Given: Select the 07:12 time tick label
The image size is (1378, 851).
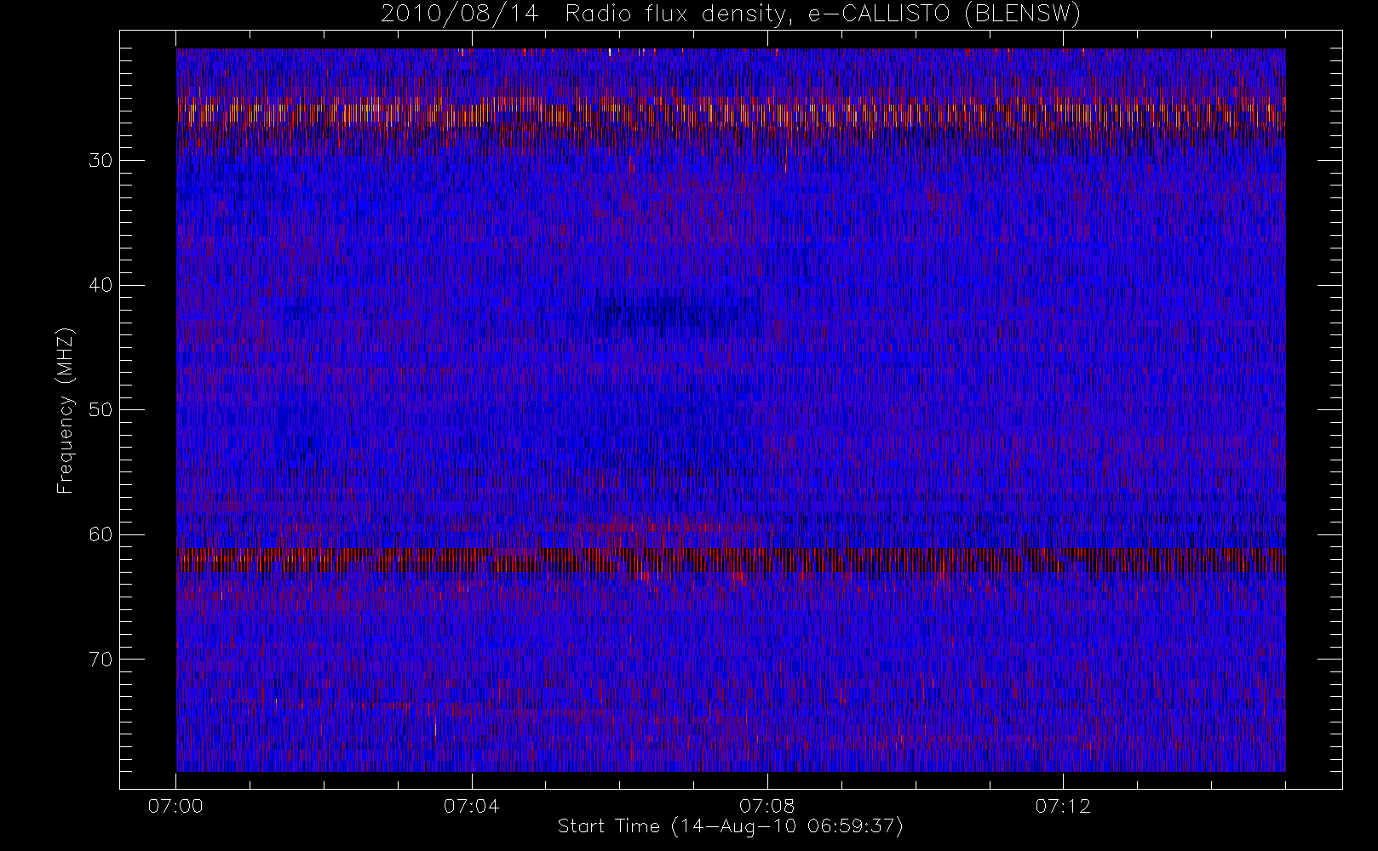Looking at the screenshot, I should pyautogui.click(x=1062, y=806).
